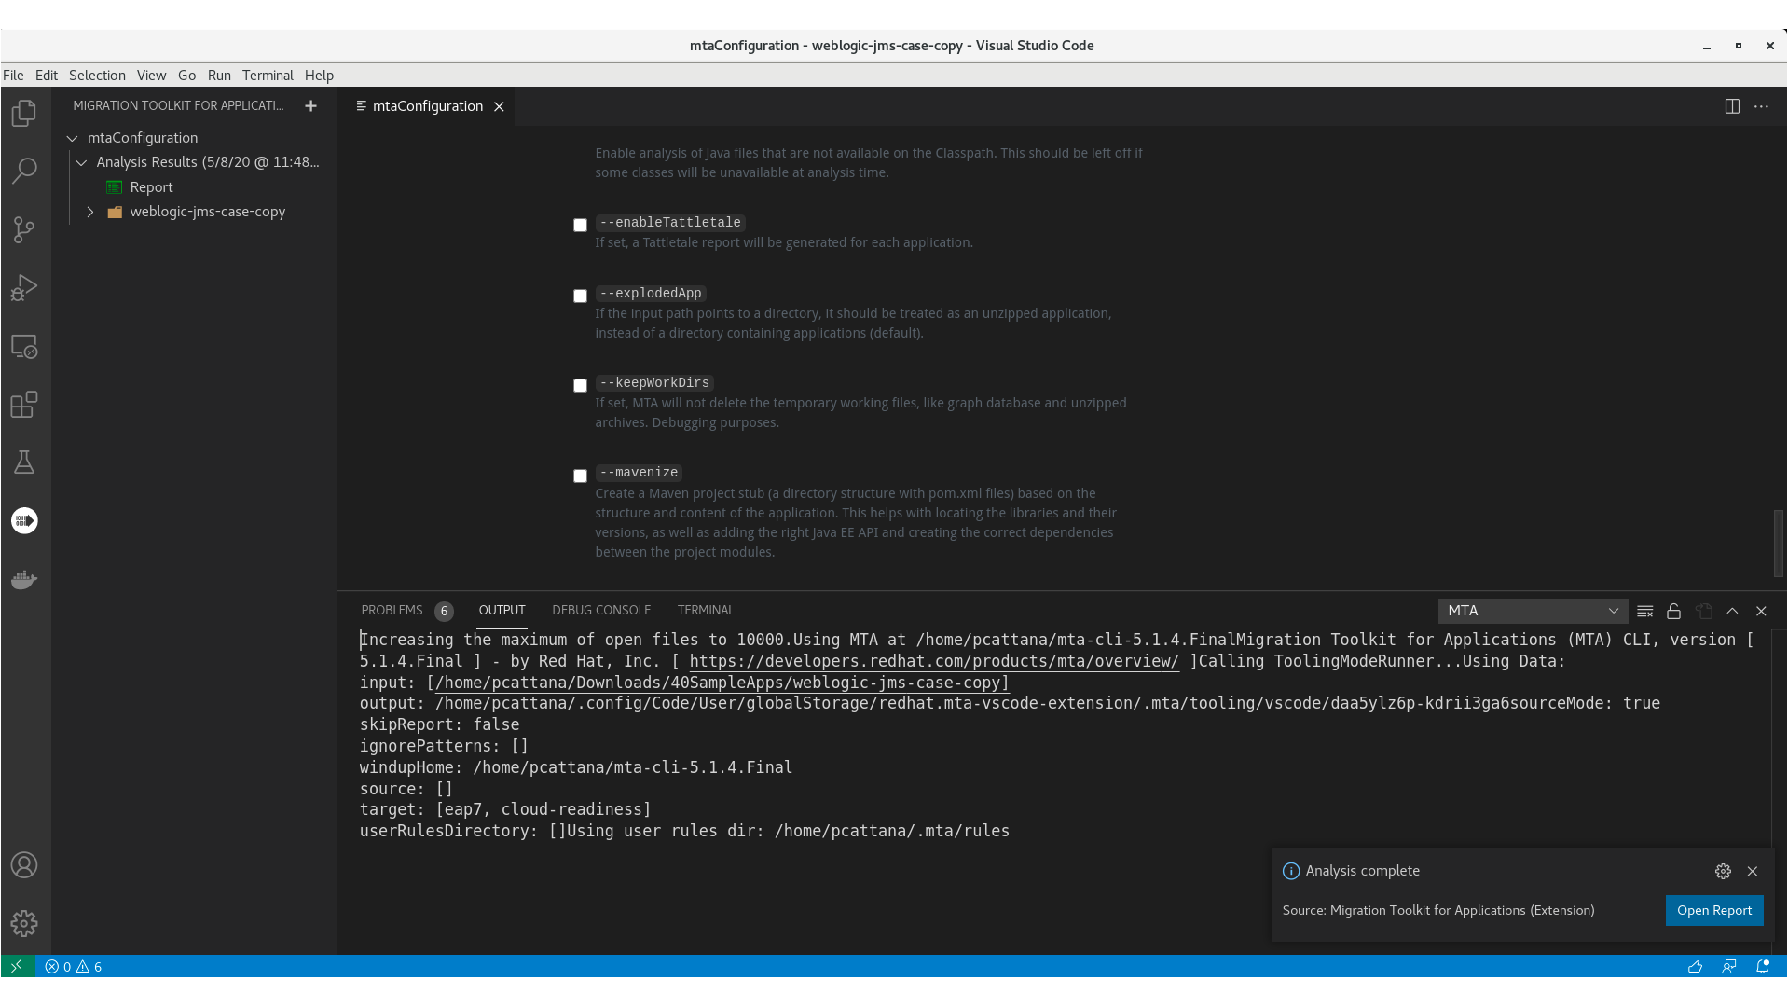Image resolution: width=1788 pixels, height=1007 pixels.
Task: Add new MTA configuration with plus icon
Action: click(x=311, y=106)
